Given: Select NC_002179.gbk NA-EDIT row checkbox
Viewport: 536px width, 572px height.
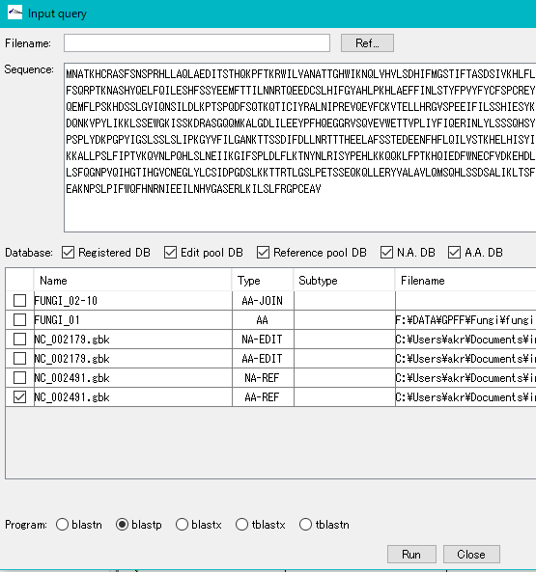Looking at the screenshot, I should 19,340.
